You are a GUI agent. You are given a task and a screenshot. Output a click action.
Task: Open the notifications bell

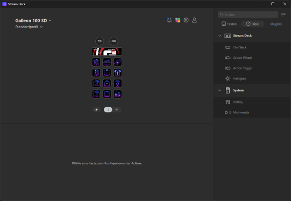click(169, 20)
